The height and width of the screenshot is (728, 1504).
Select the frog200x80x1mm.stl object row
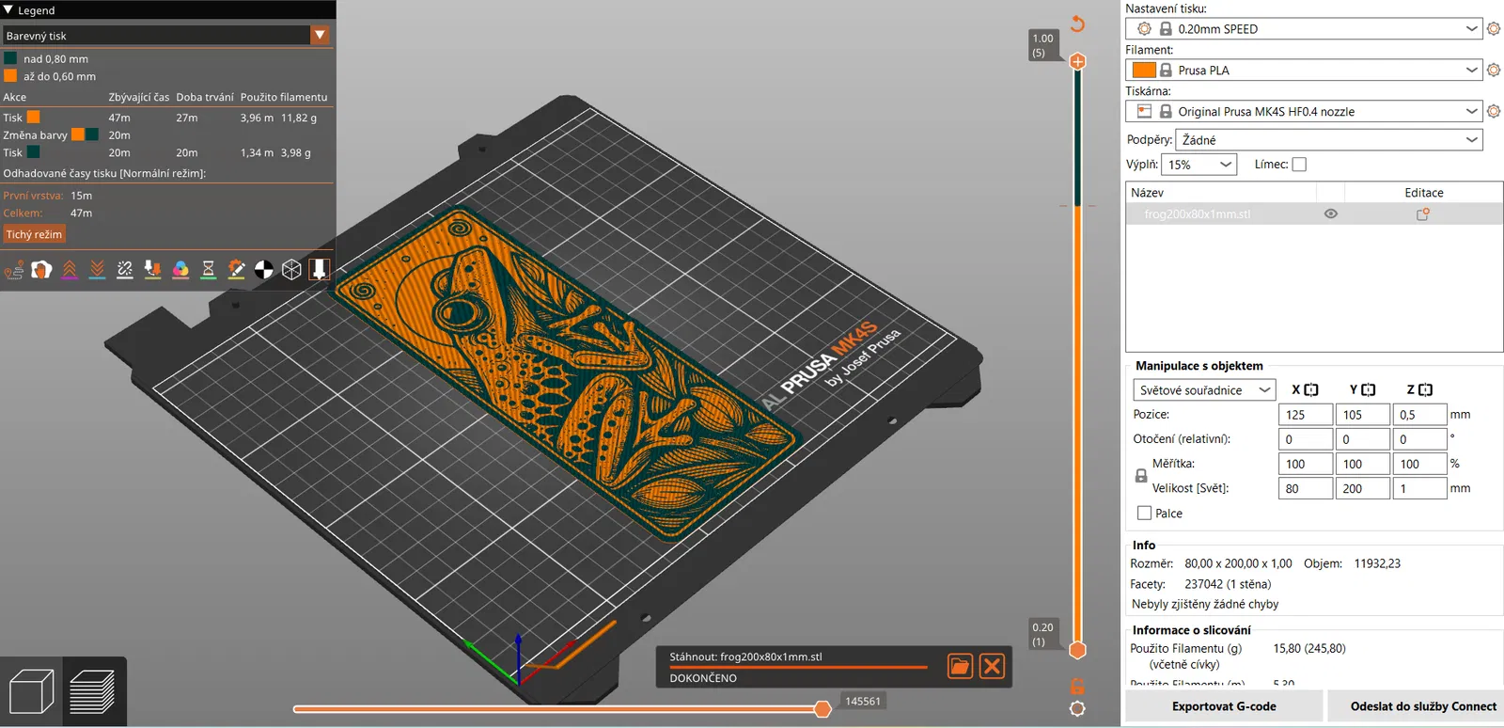(1314, 214)
